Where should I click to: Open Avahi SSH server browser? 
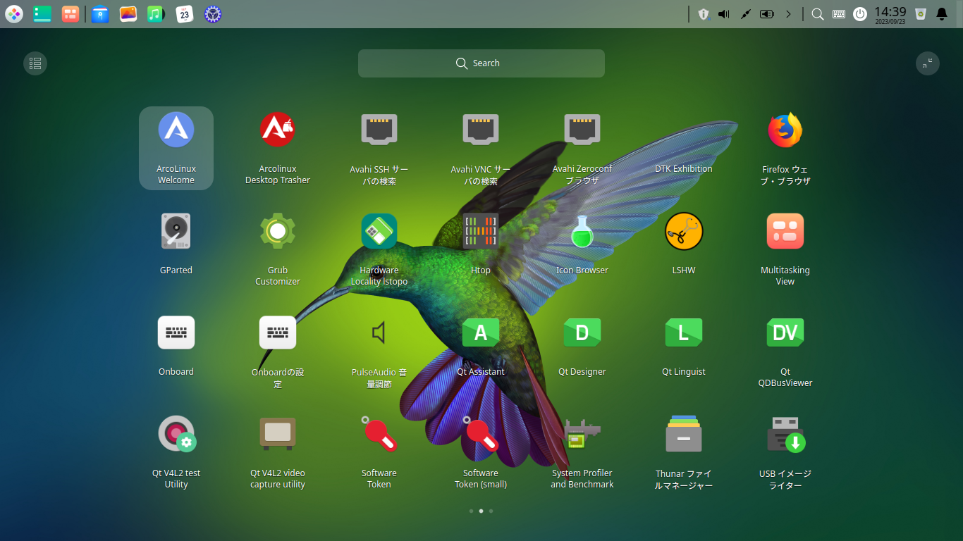(379, 148)
